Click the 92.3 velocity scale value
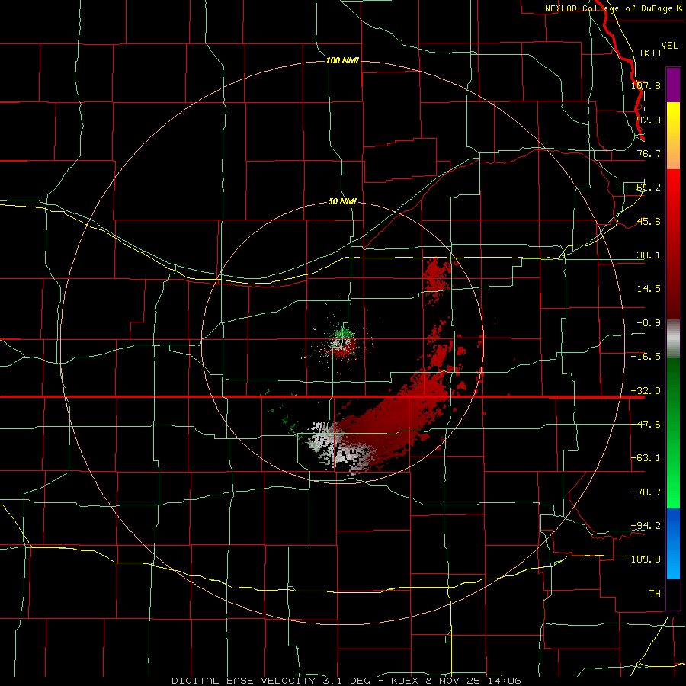686x686 pixels. coord(649,120)
